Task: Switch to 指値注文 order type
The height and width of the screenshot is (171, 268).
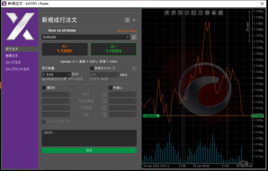Action: 12,56
